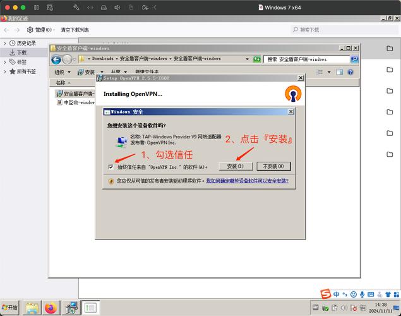Close the Windows 安全 dialog

(x=290, y=112)
